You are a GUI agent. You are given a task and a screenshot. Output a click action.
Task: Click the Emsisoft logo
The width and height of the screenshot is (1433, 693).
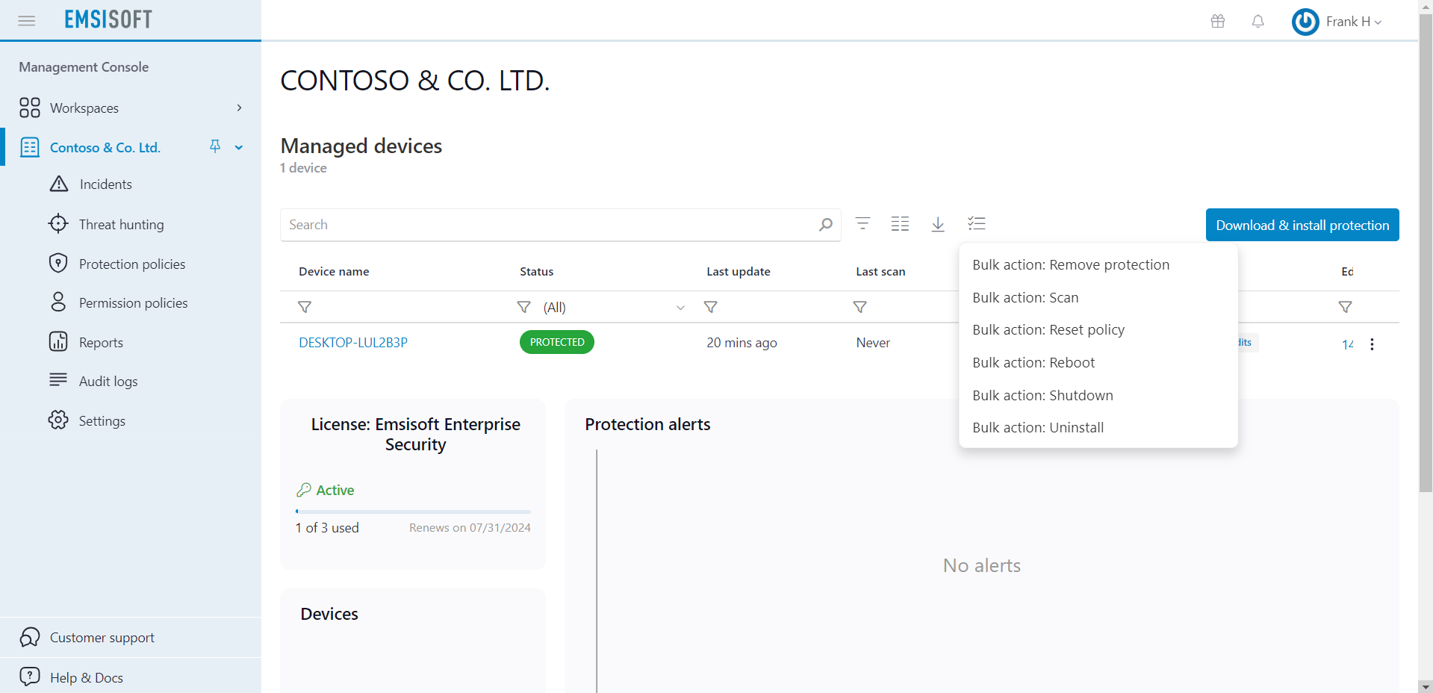pyautogui.click(x=108, y=19)
